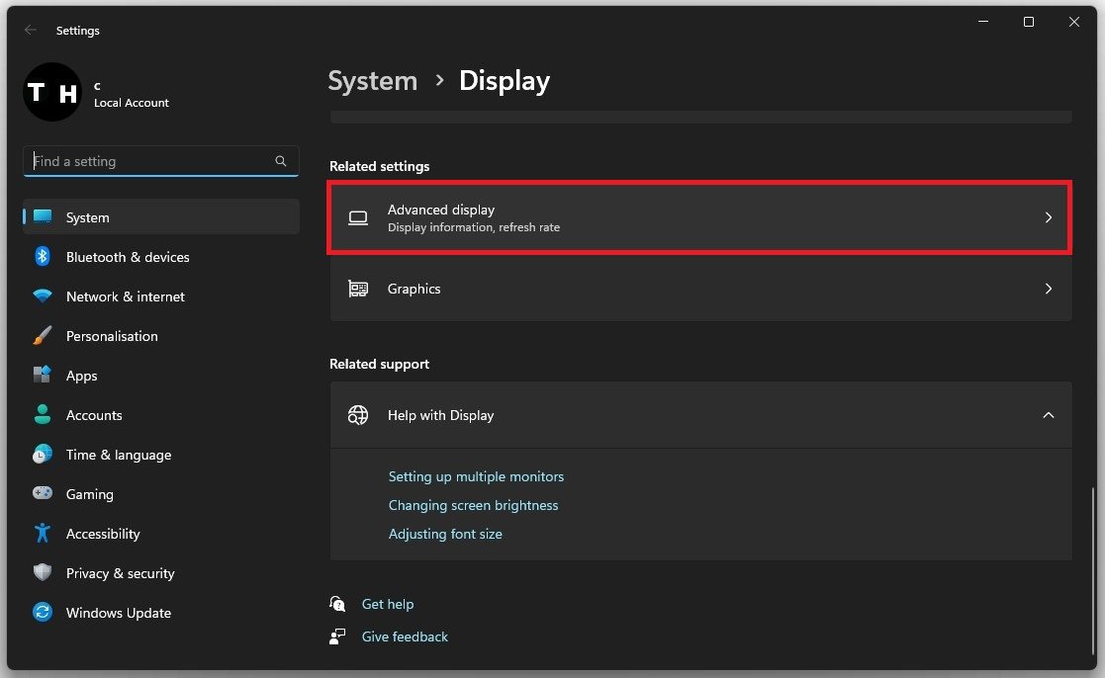Click the Windows Update icon
This screenshot has height=678, width=1105.
[43, 613]
